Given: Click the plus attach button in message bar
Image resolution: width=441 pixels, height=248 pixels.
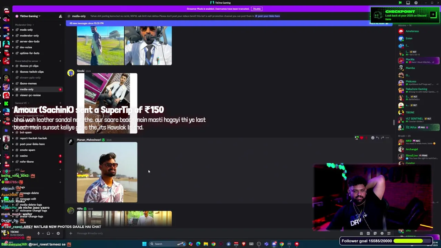Looking at the screenshot, I should (71, 233).
